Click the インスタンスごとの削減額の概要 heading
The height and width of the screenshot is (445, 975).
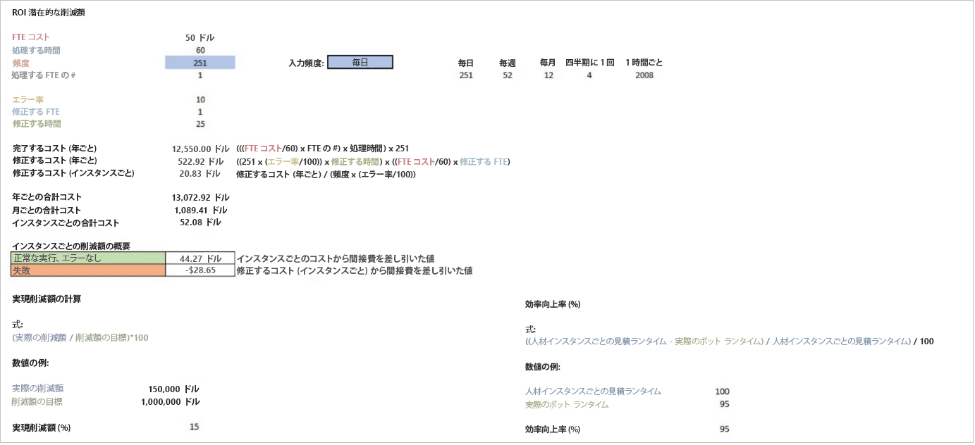(71, 246)
